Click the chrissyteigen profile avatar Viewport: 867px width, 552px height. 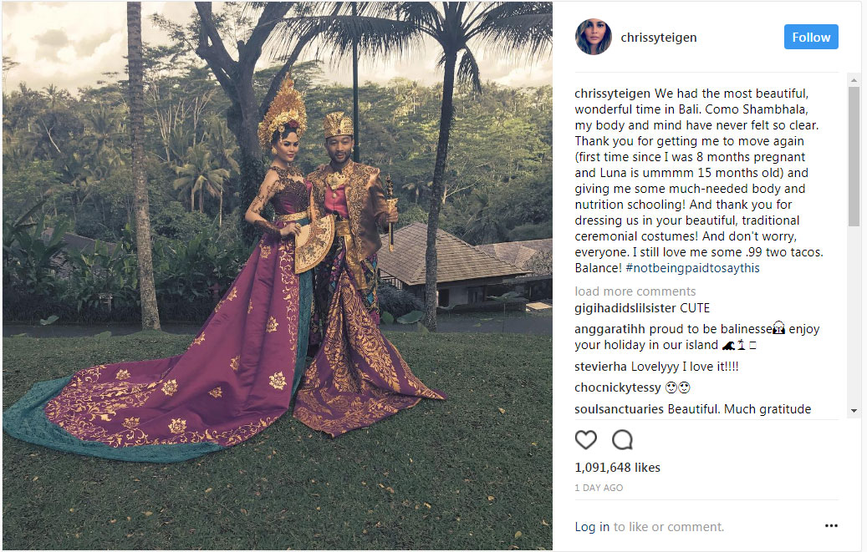coord(594,37)
